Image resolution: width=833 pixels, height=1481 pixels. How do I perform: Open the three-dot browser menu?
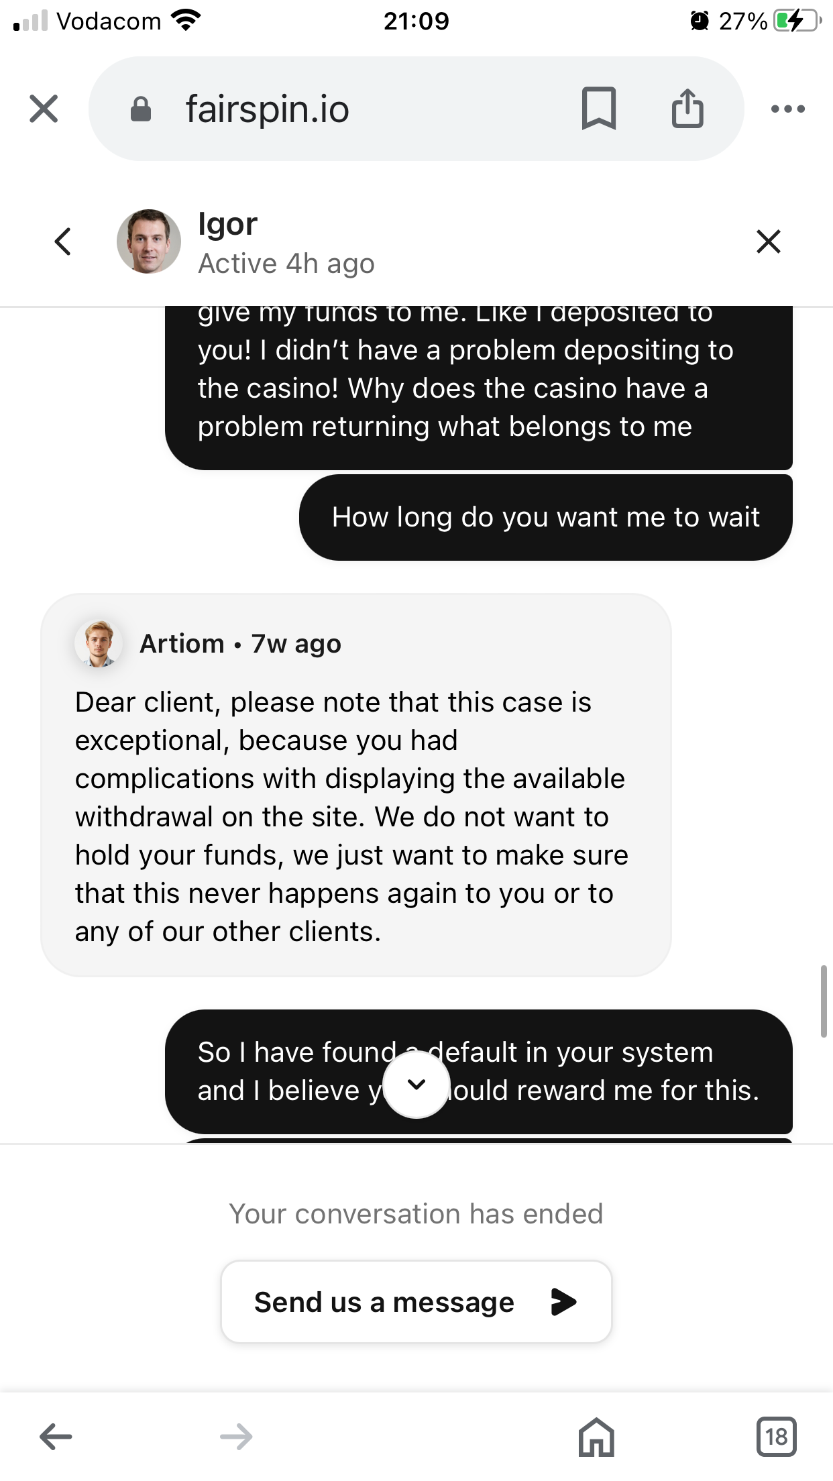pyautogui.click(x=787, y=109)
